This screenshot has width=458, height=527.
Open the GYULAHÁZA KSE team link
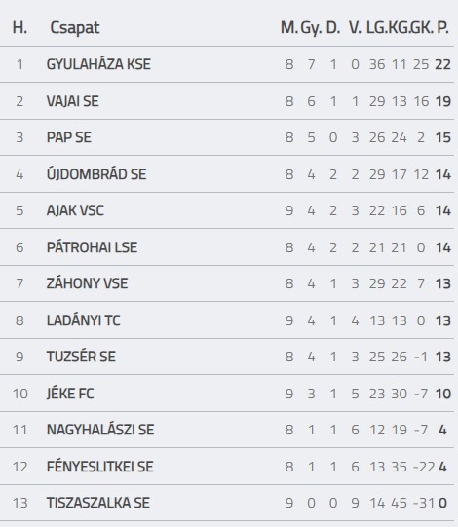click(98, 64)
